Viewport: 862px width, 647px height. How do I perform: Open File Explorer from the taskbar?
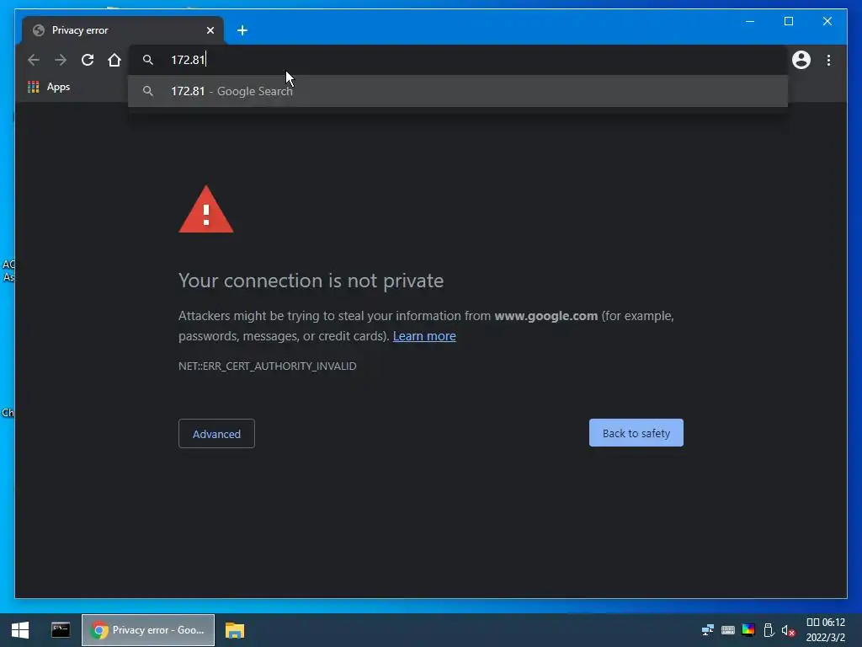point(235,630)
